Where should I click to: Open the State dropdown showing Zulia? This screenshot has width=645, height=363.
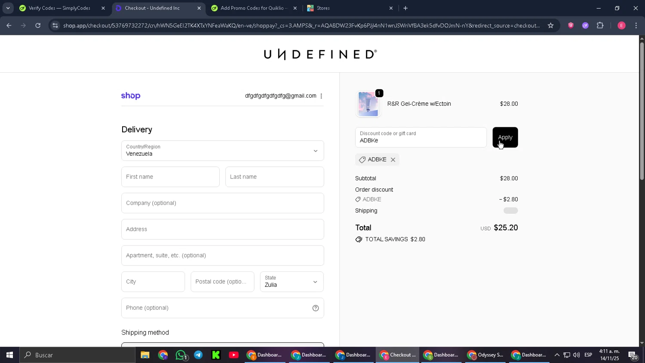[x=292, y=282]
